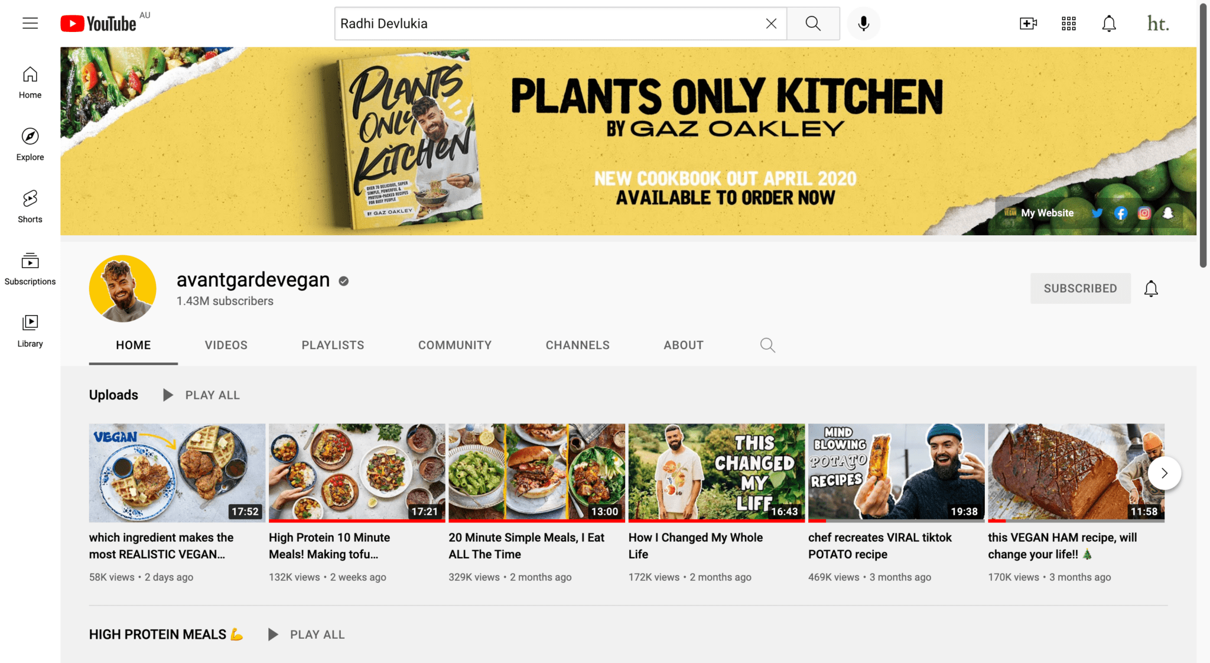
Task: Play all HIGH PROTEIN MEALS videos
Action: pyautogui.click(x=306, y=635)
